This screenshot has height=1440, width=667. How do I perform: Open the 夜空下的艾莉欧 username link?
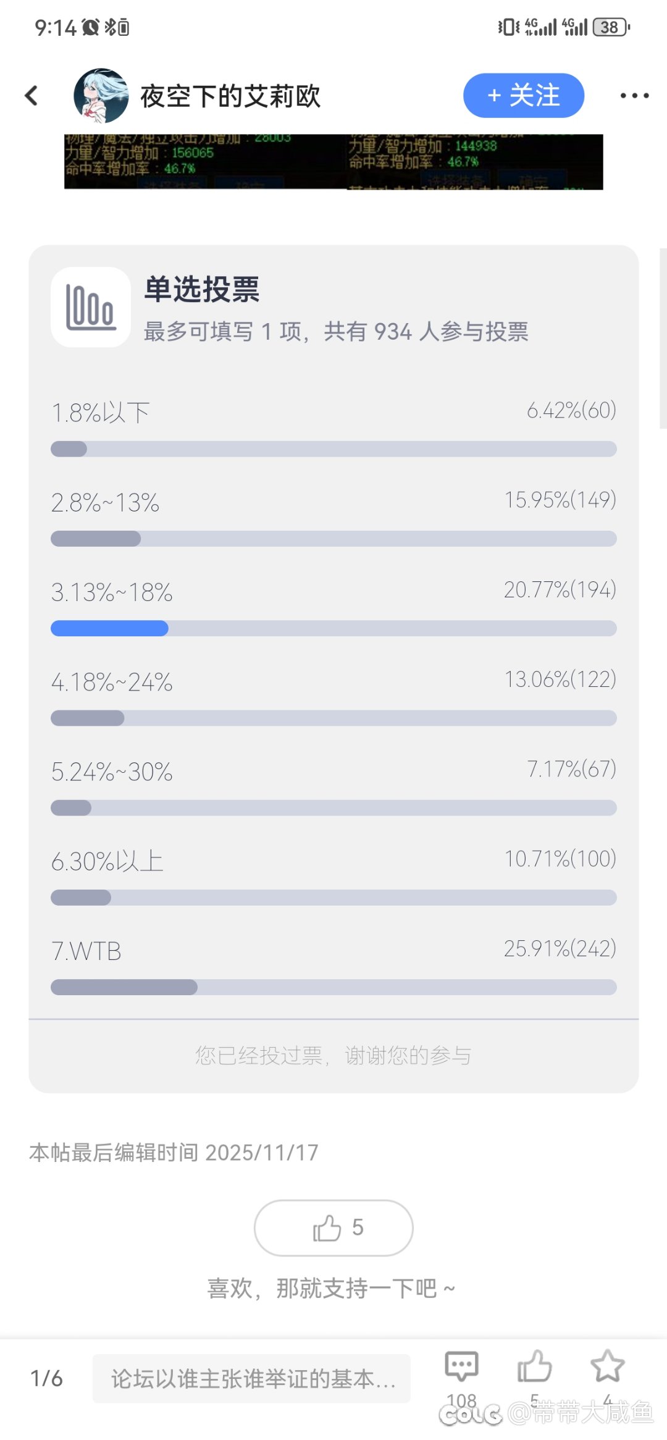230,96
